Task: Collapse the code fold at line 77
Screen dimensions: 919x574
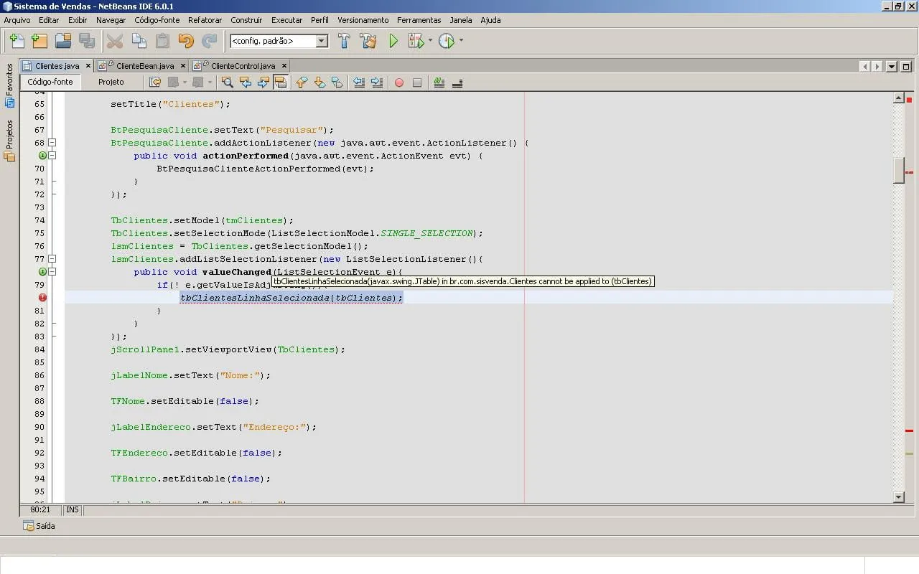Action: (52, 259)
